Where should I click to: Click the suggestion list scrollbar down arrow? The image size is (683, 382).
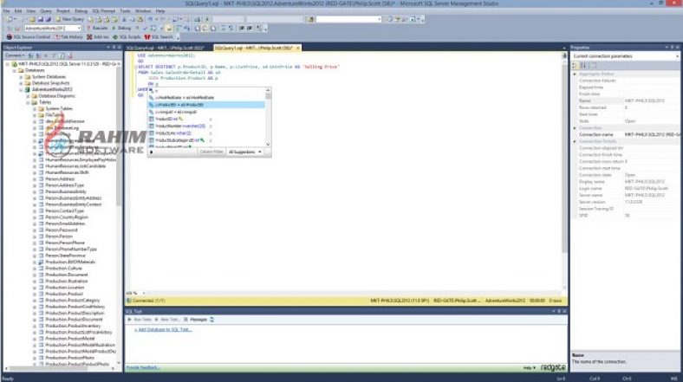pos(268,144)
